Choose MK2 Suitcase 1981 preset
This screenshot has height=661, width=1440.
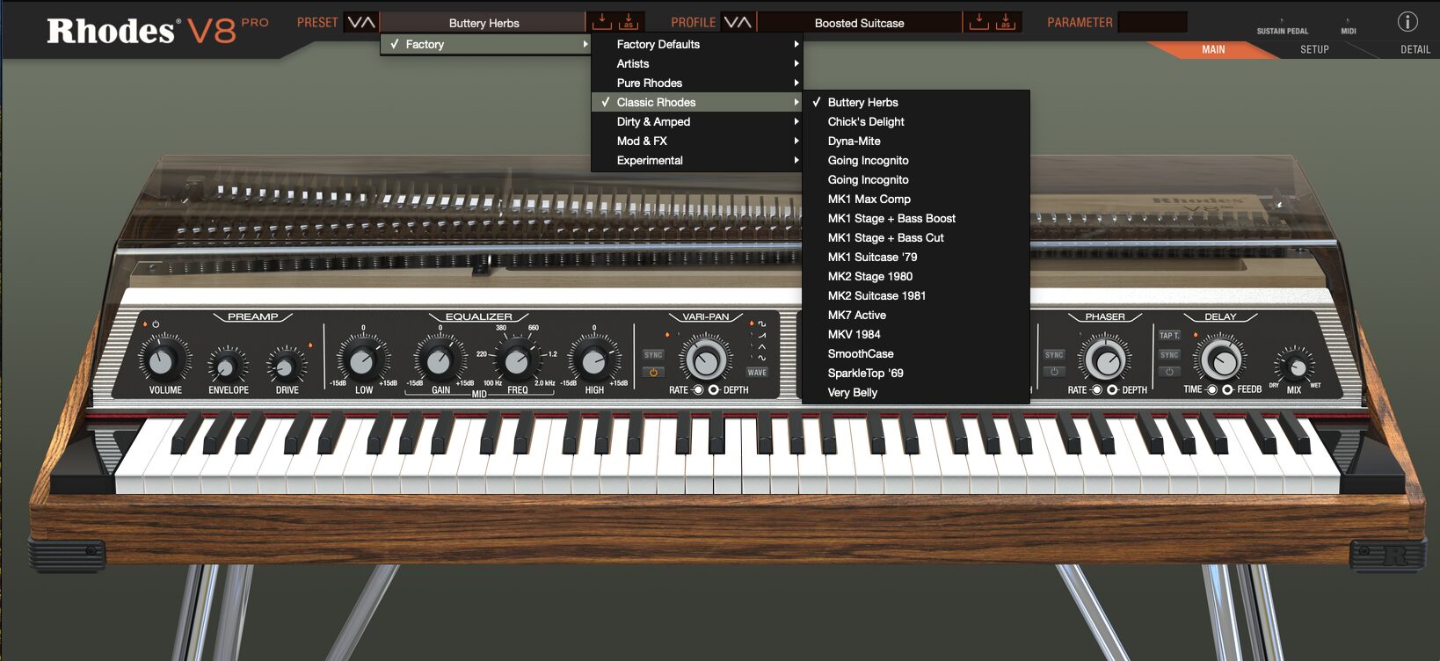(x=915, y=295)
